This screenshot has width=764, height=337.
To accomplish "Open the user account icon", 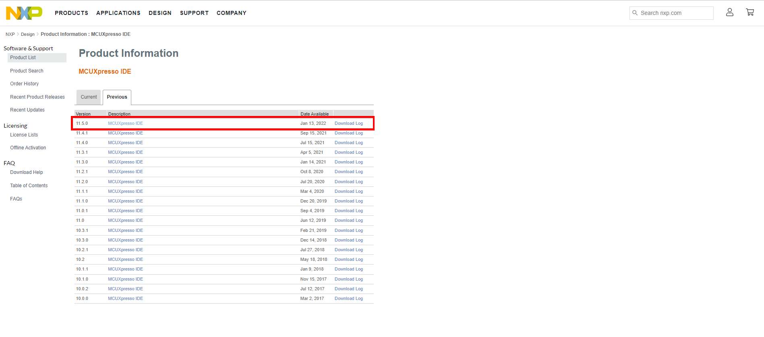I will (729, 12).
